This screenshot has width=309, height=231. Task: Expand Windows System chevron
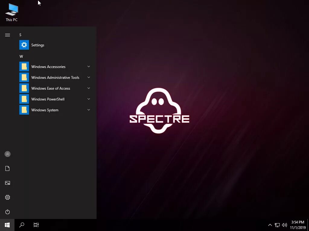pos(89,110)
